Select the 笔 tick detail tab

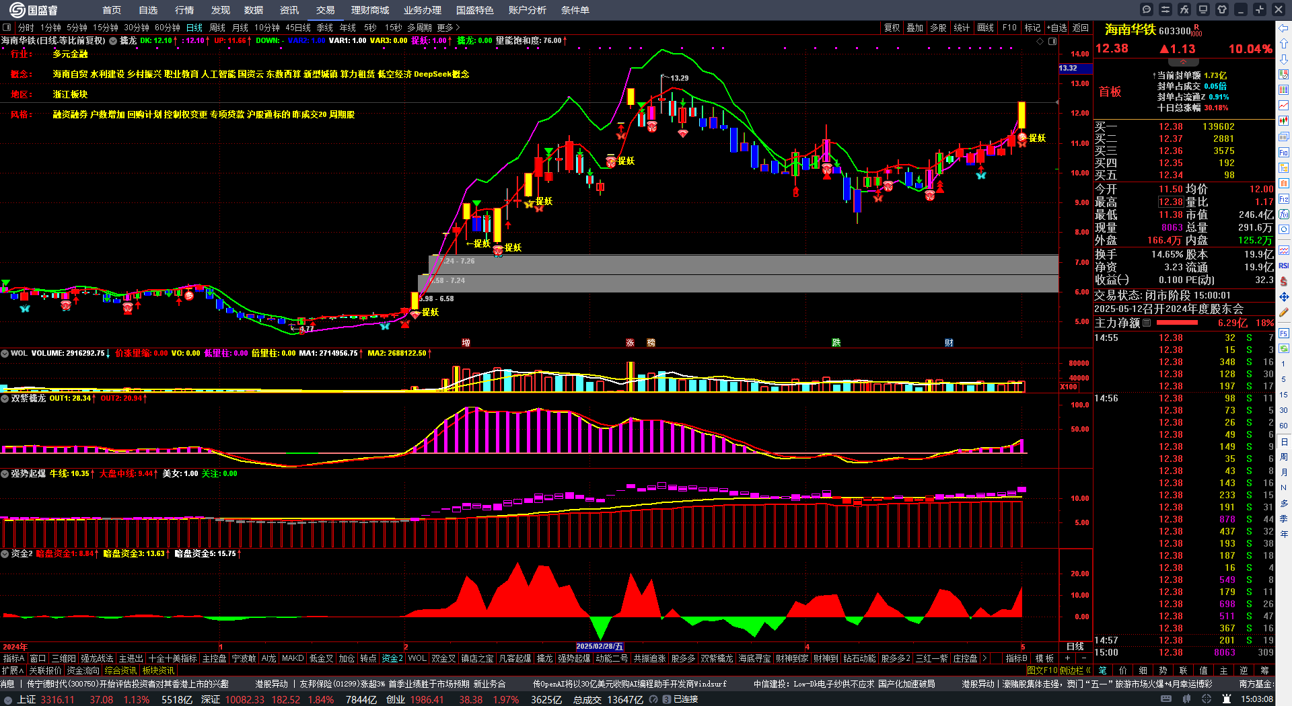coord(1102,670)
